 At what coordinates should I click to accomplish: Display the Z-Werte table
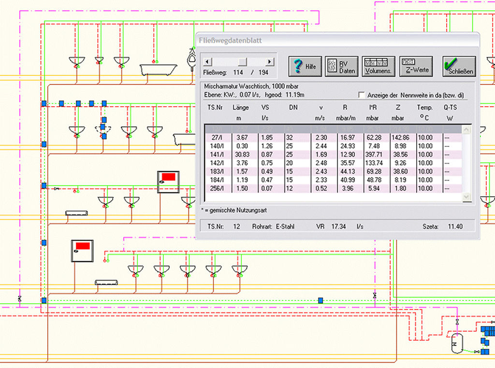tap(415, 67)
